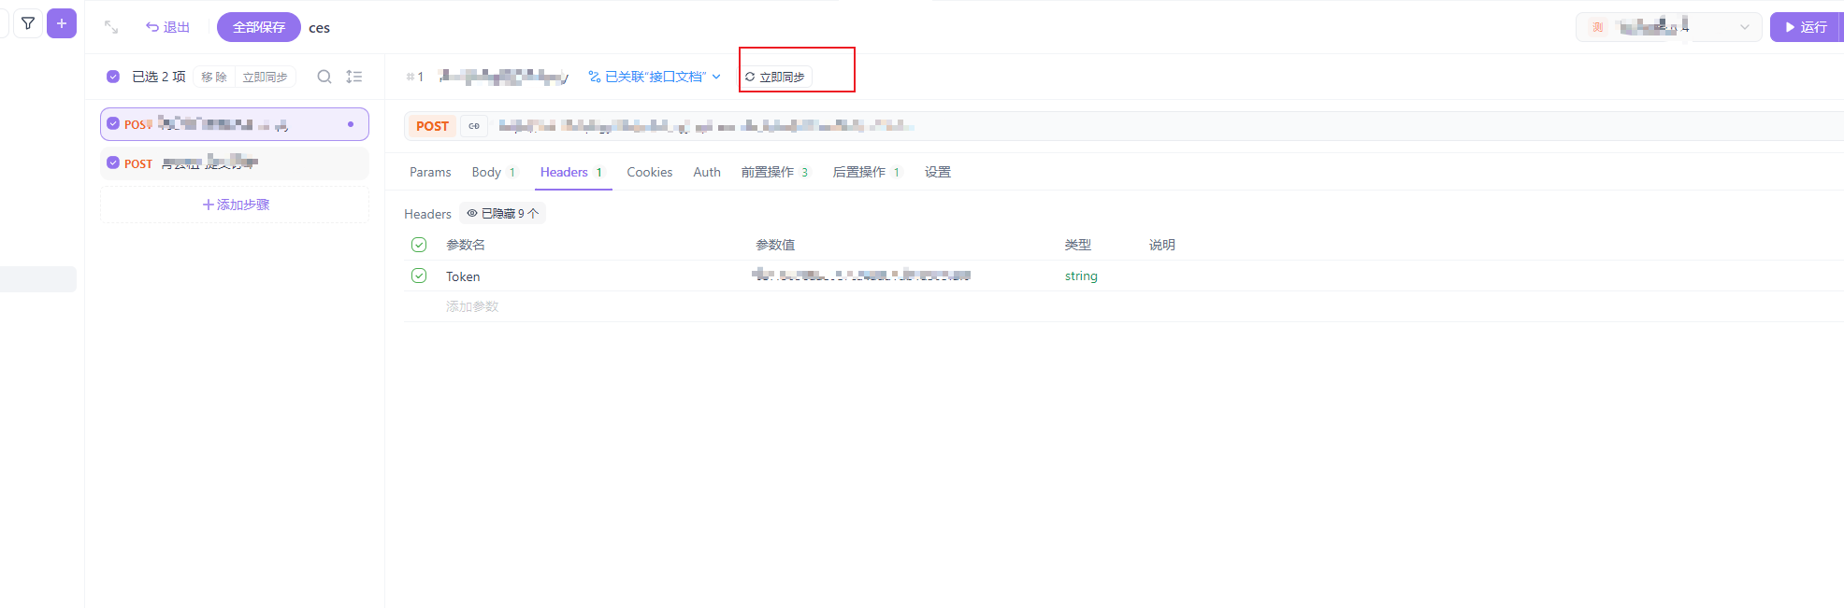Click the 立即同步 refresh button in step header
The width and height of the screenshot is (1844, 608).
click(775, 77)
